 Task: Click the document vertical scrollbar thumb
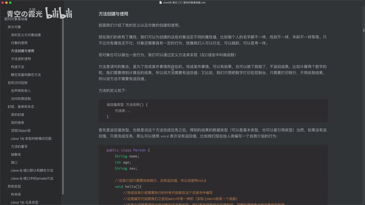(x=364, y=30)
